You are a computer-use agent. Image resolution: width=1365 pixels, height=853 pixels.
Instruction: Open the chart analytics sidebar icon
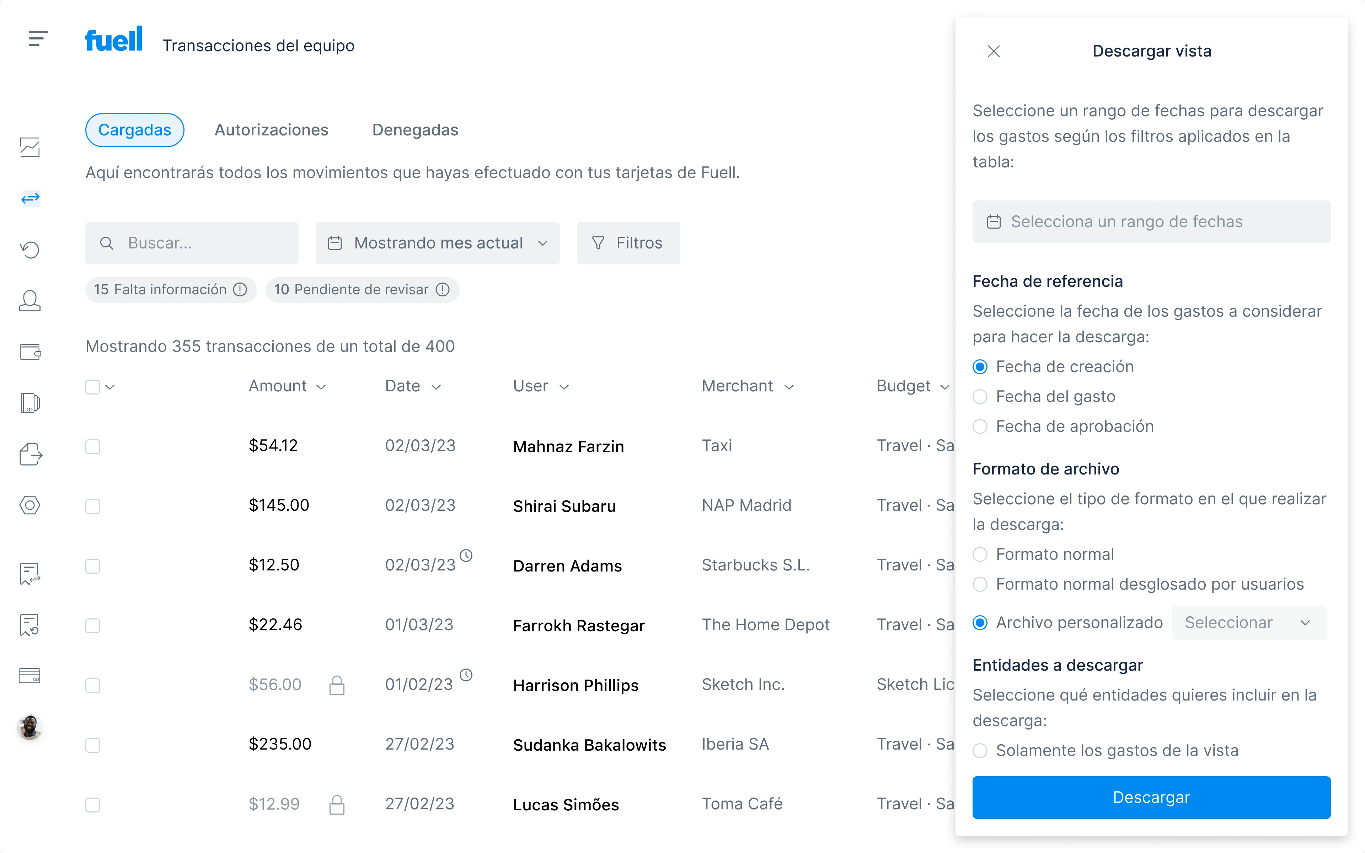(x=30, y=147)
